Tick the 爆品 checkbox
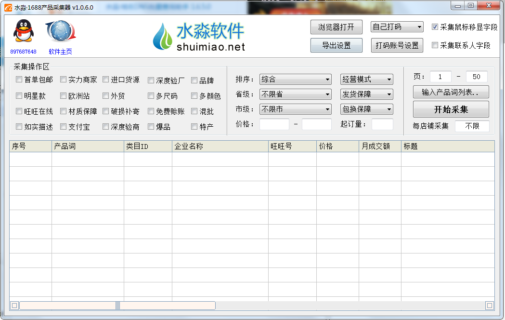505x320 pixels. pyautogui.click(x=151, y=127)
